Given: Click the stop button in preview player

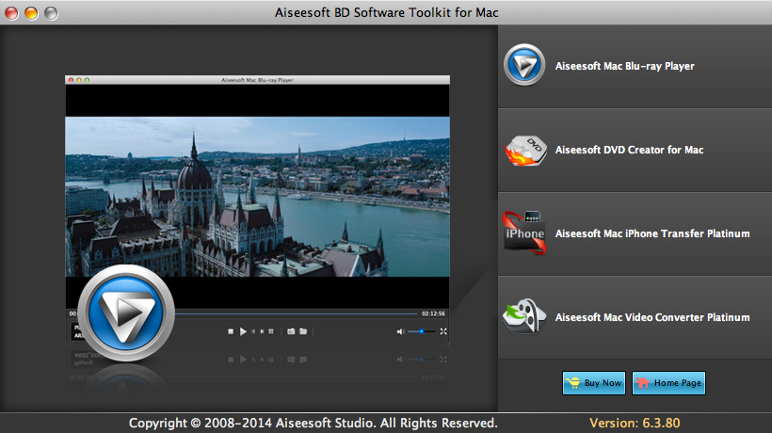Looking at the screenshot, I should pyautogui.click(x=231, y=331).
